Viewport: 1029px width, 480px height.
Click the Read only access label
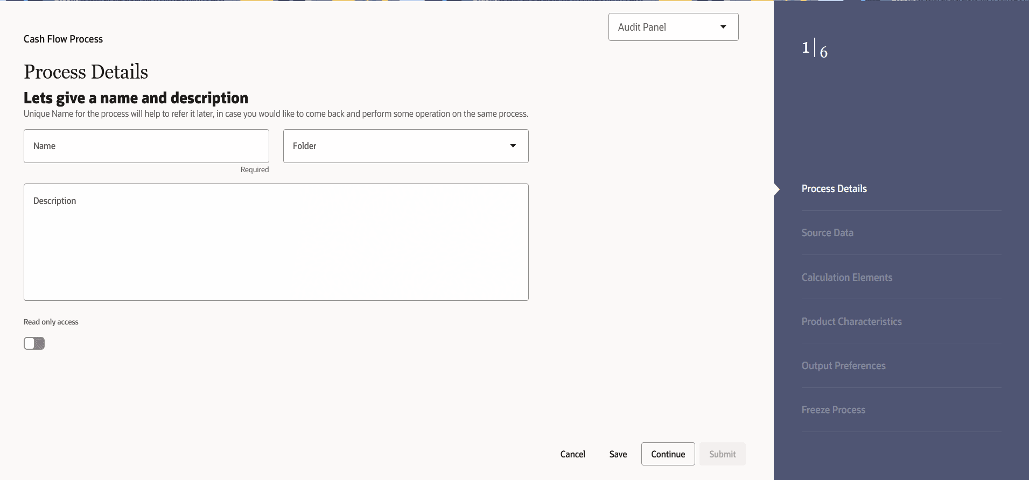pyautogui.click(x=51, y=322)
